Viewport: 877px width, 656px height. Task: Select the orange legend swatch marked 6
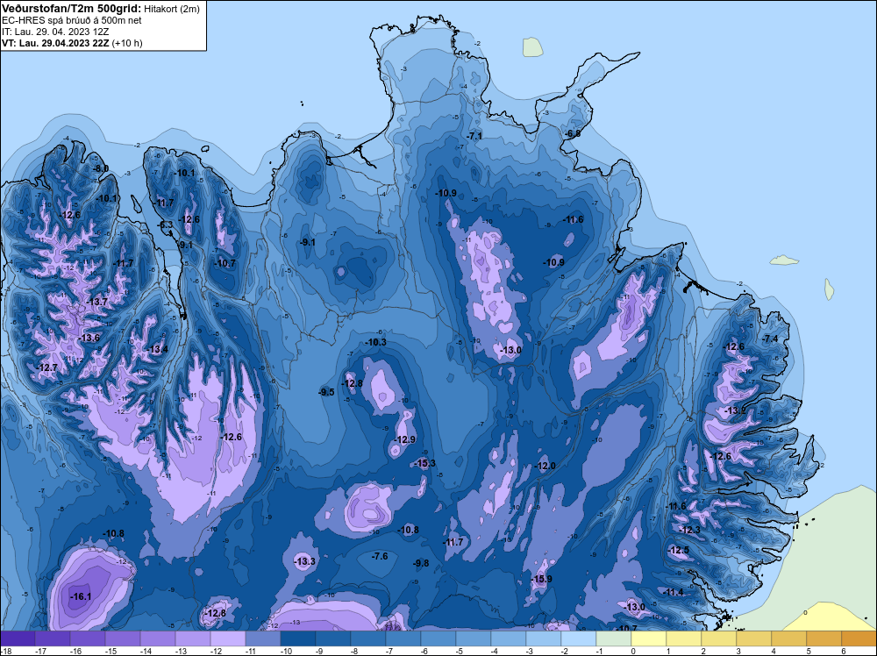(859, 638)
